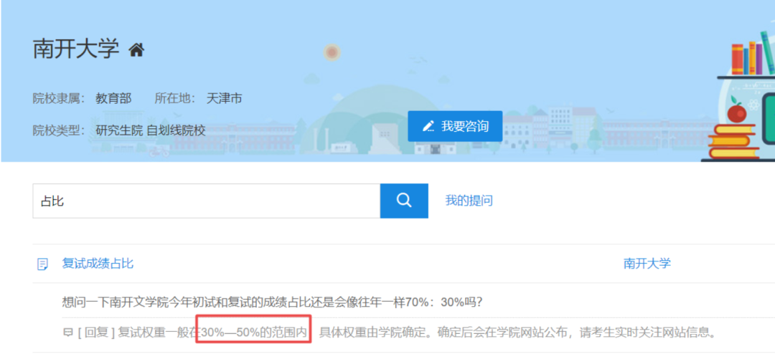Click the 研究生院 school type tag
The width and height of the screenshot is (775, 364).
click(119, 130)
